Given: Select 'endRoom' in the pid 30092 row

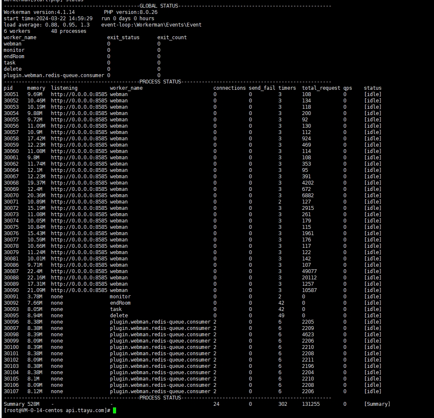Looking at the screenshot, I should click(x=120, y=303).
